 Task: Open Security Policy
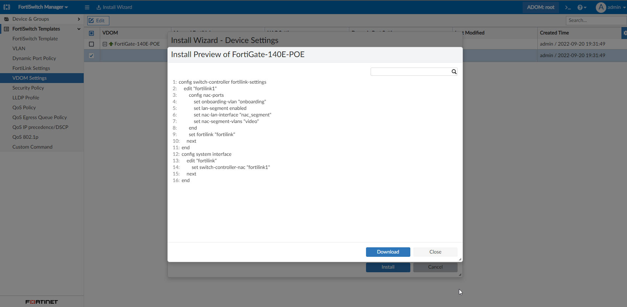click(28, 88)
